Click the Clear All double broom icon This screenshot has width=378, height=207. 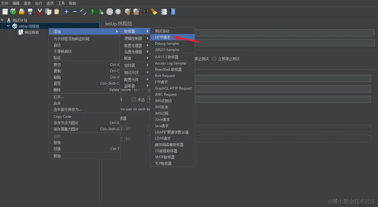coord(136,12)
